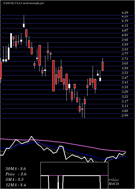The width and height of the screenshot is (135, 189).
Task: Click the 2.99 price axis label
Action: pos(125,116)
